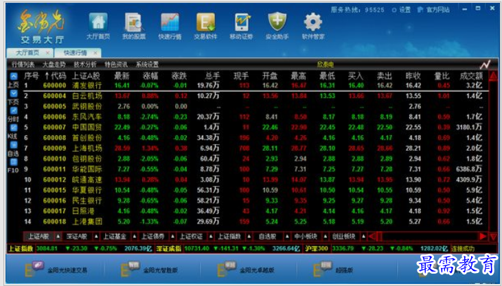Expand the arrow beside 上证指数 tab
Viewport: 502px width, 286px height.
coord(249,237)
